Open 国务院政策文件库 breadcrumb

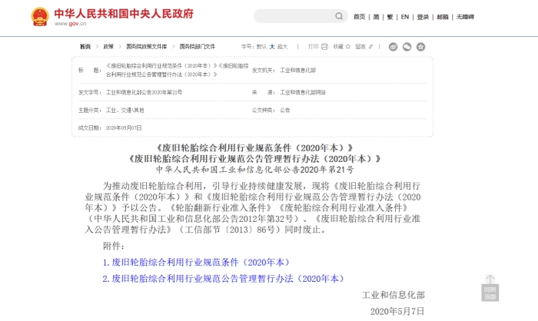145,47
